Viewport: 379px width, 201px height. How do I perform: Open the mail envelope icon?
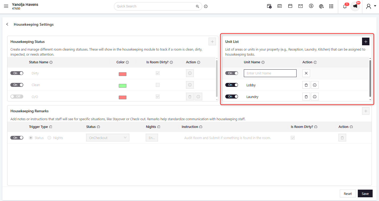point(301,6)
